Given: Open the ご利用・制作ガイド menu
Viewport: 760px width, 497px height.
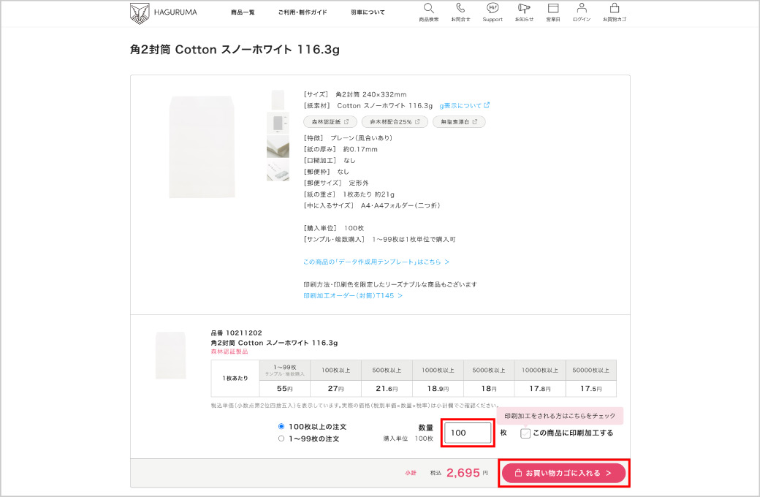Looking at the screenshot, I should coord(303,12).
